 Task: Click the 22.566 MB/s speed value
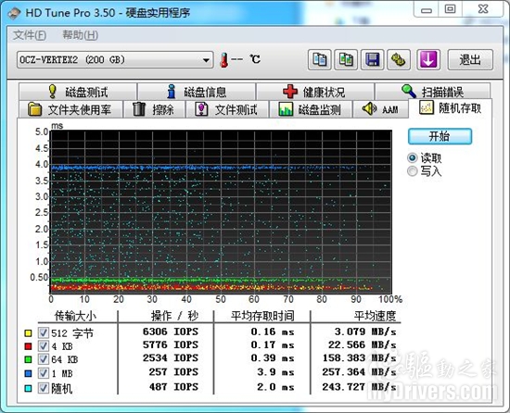click(363, 344)
